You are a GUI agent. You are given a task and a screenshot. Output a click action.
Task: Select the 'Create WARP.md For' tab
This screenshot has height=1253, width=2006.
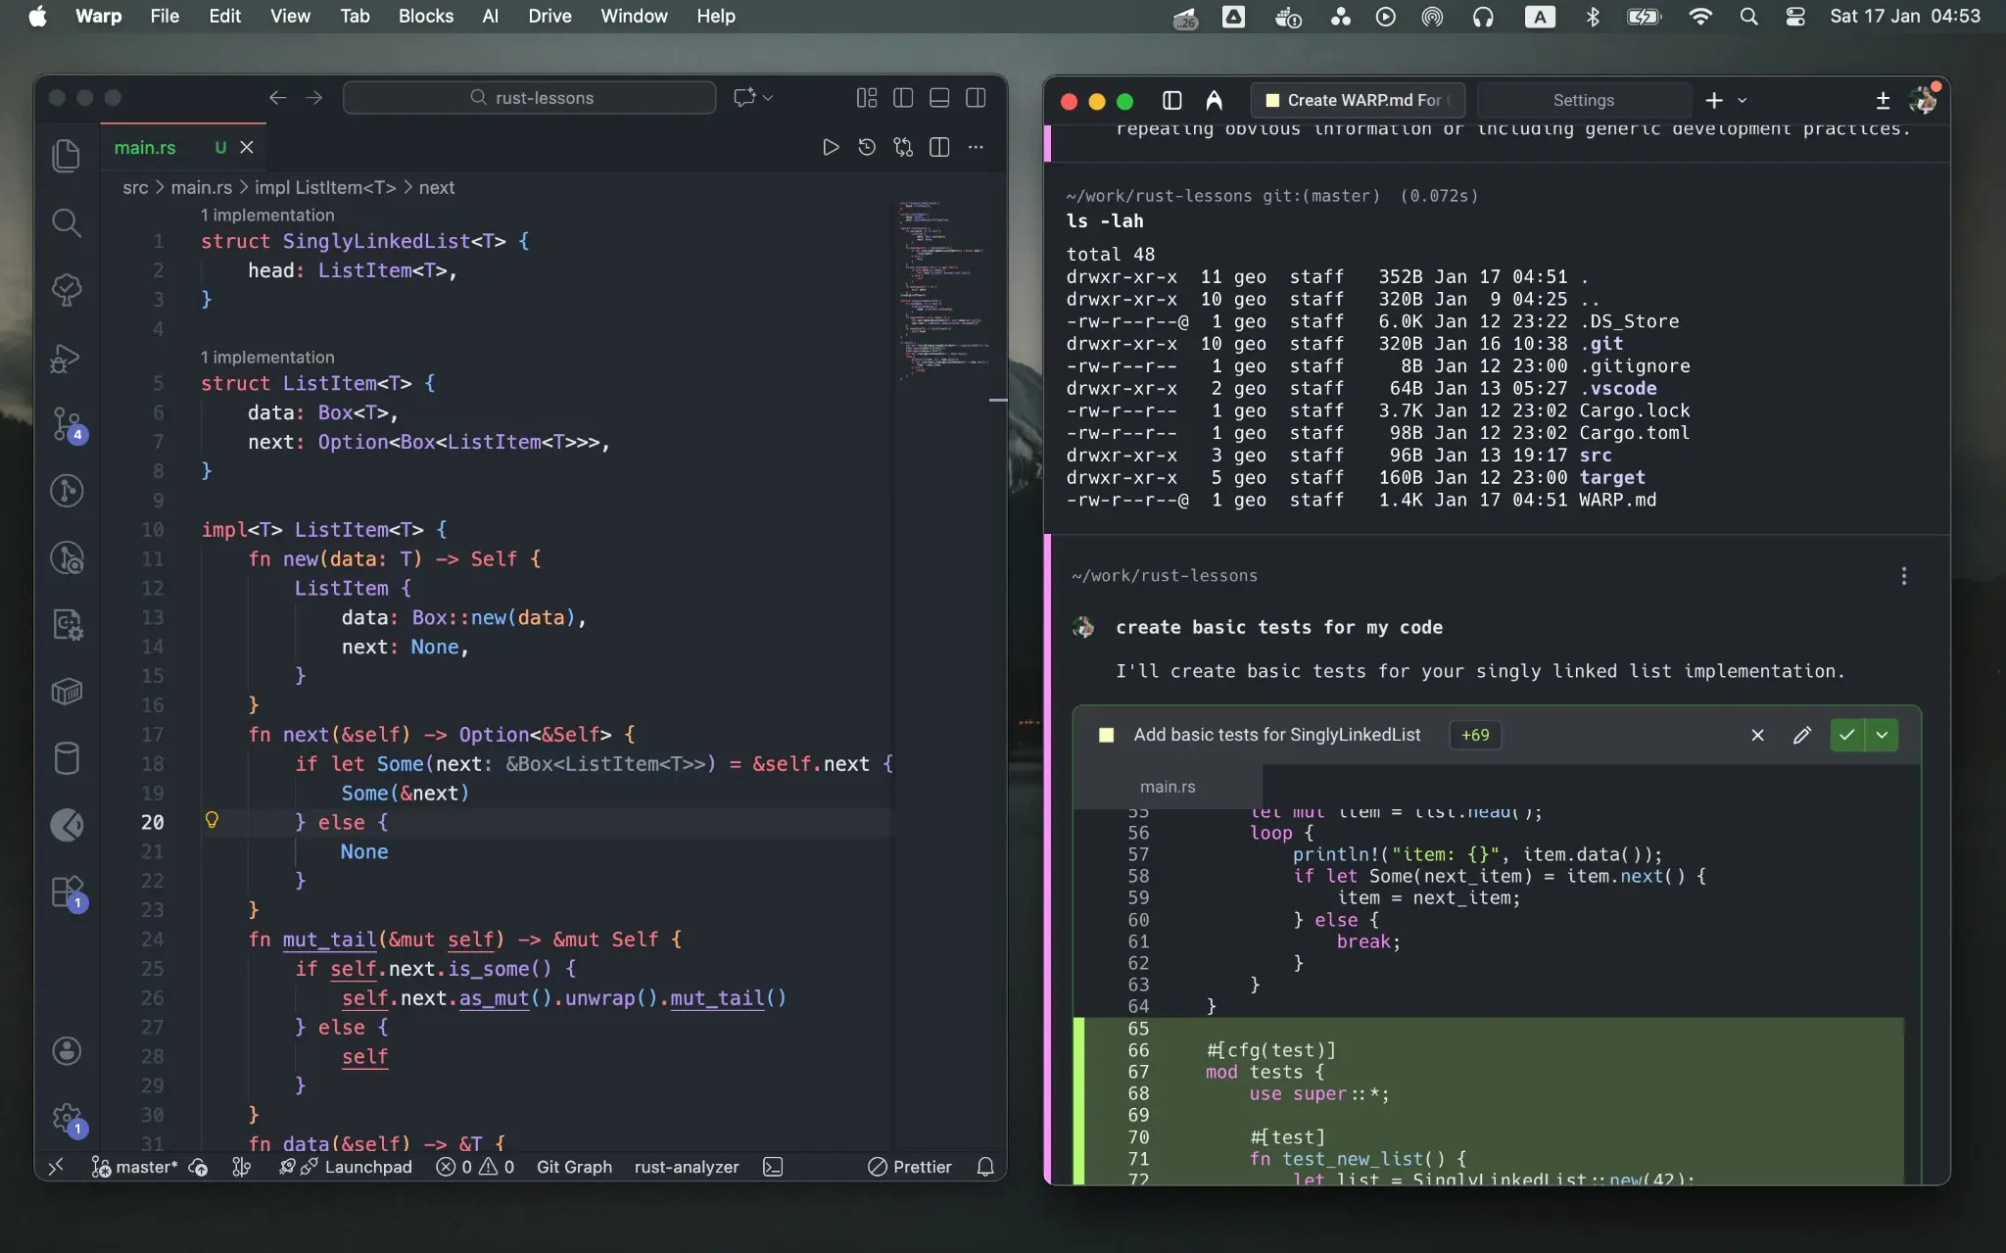coord(1358,100)
